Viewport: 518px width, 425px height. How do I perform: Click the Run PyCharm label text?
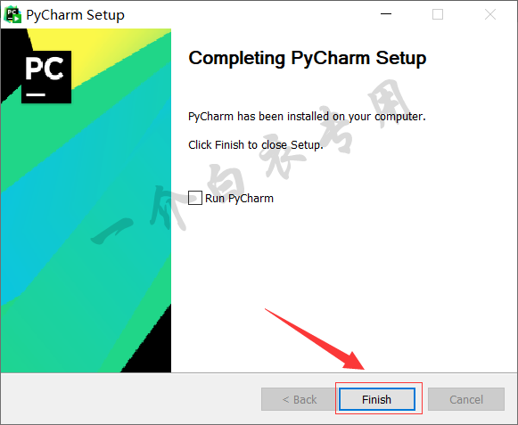coord(239,199)
